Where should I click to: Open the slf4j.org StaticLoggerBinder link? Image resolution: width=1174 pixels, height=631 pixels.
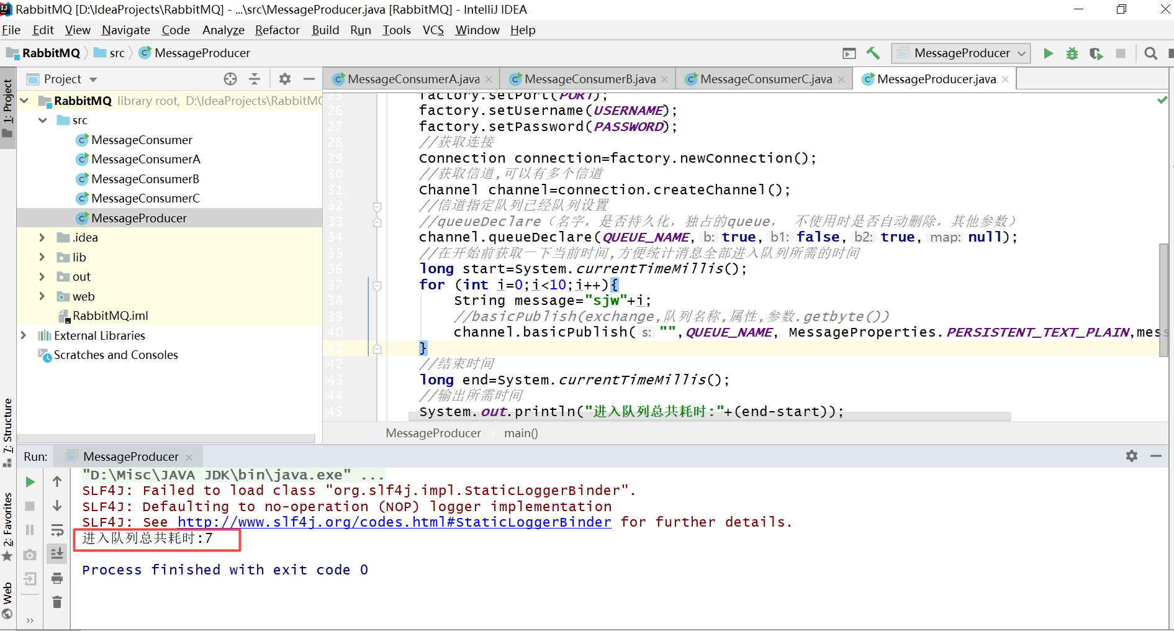pos(394,522)
